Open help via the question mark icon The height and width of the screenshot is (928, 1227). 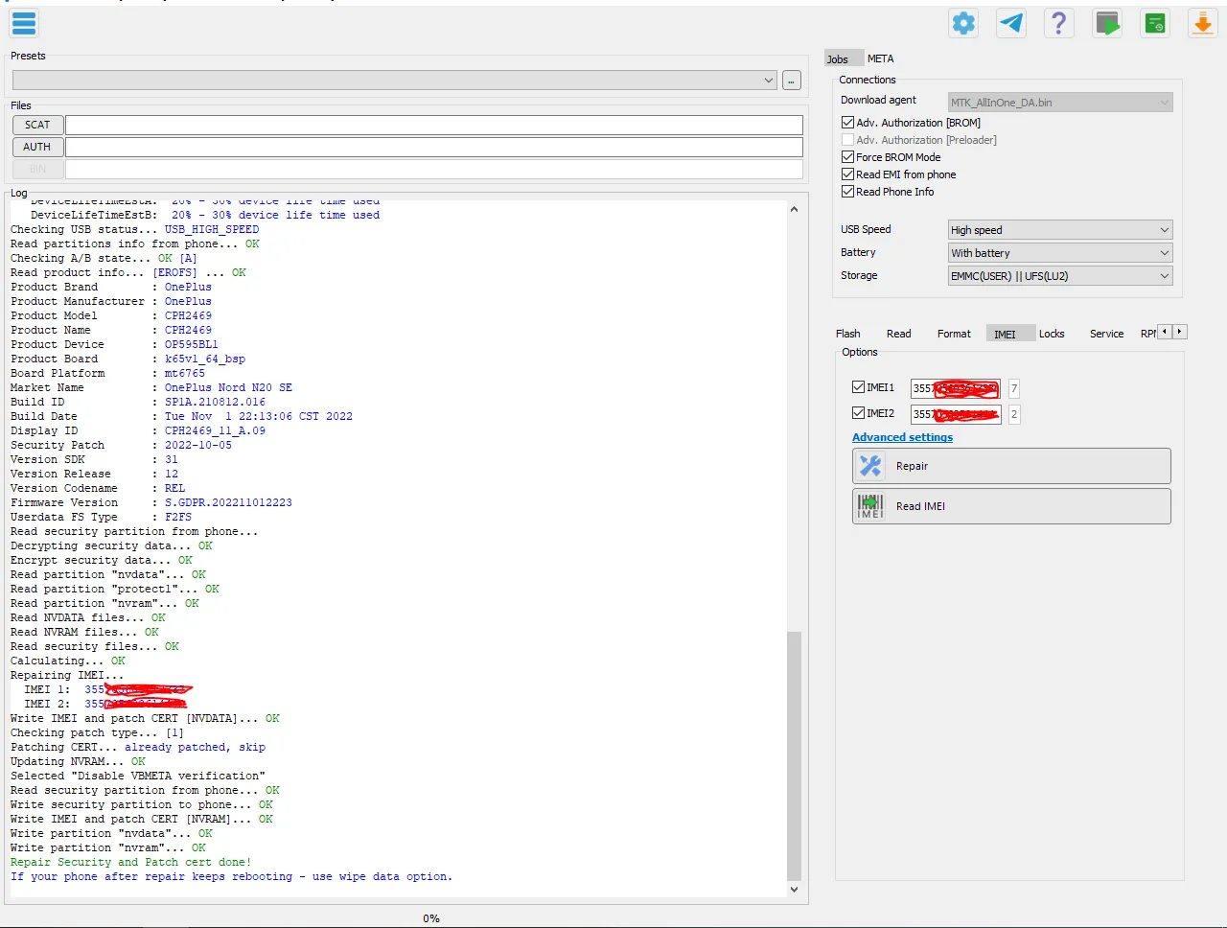(x=1058, y=23)
